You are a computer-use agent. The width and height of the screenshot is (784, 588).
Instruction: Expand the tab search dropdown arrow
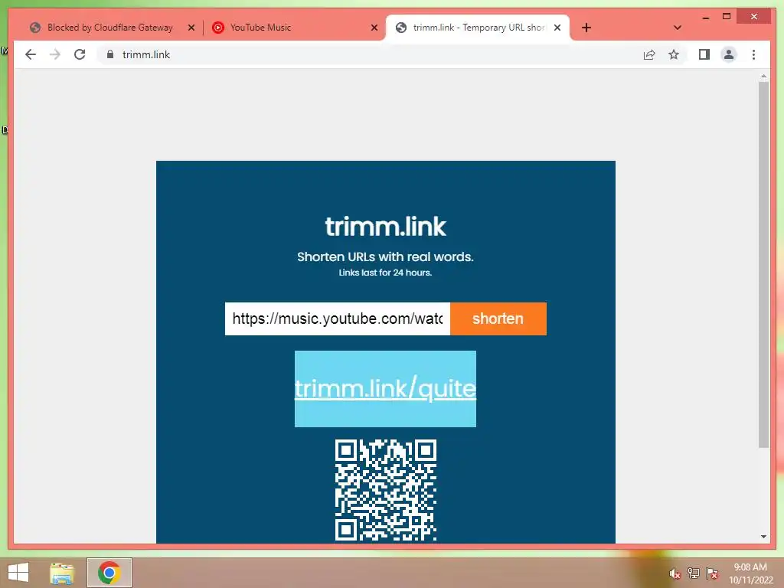pos(678,28)
